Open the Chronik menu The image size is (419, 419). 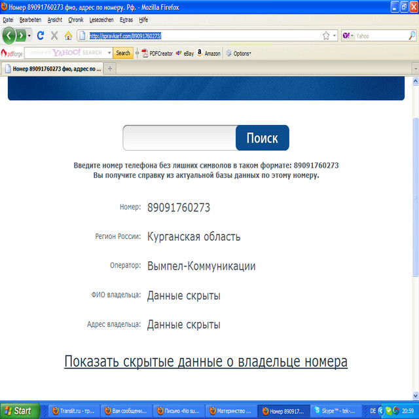point(76,20)
